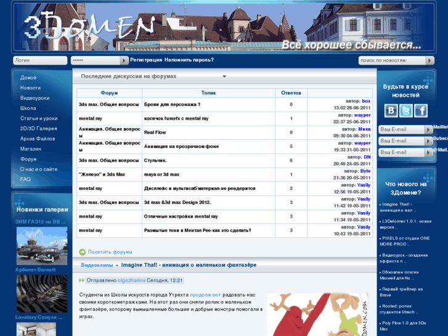Open the ЗИМ ГАЗ12 car gallery thumbnail
The width and height of the screenshot is (448, 336).
coord(42,246)
